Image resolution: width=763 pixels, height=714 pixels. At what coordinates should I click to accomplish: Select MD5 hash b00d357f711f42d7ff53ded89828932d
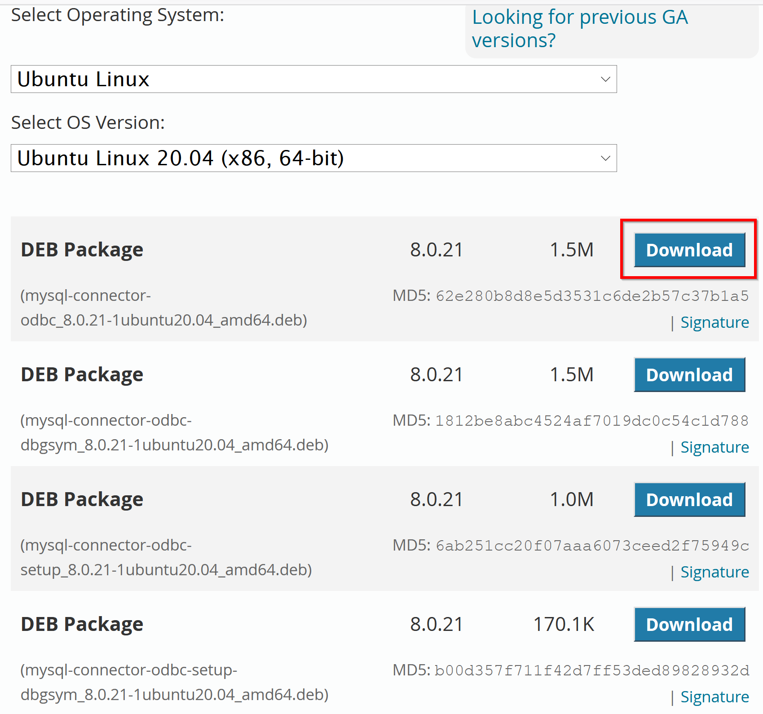[592, 670]
